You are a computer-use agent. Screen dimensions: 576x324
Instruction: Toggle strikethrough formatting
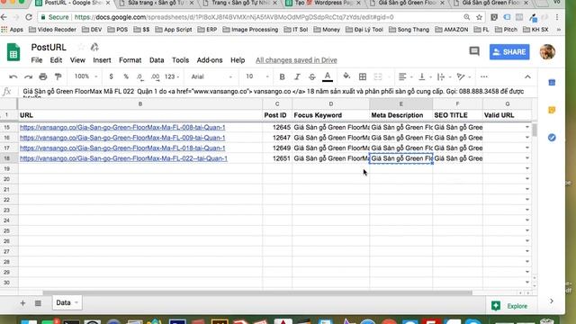(312, 76)
